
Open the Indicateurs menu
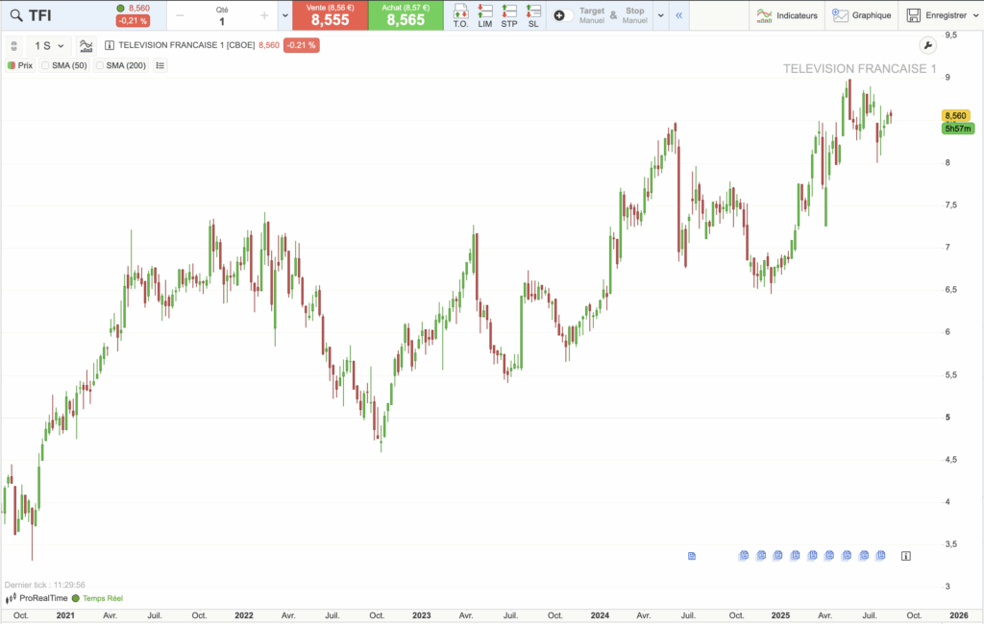[x=787, y=15]
